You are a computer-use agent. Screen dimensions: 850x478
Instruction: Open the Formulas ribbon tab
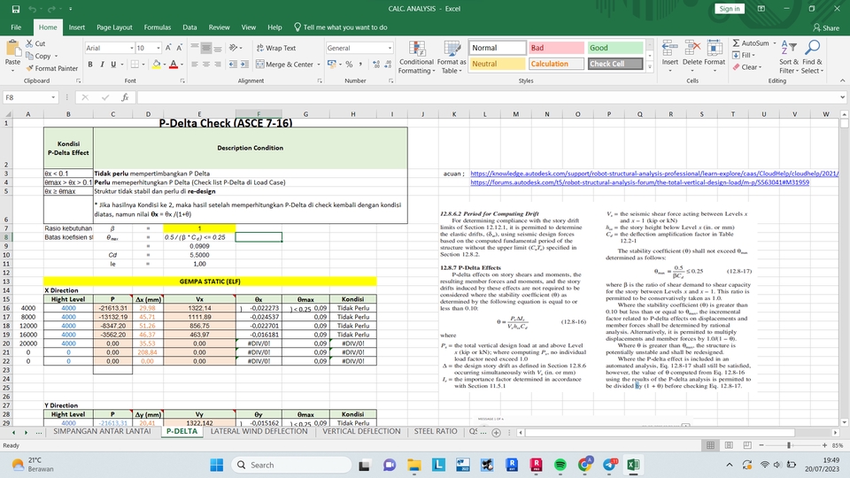pyautogui.click(x=157, y=27)
